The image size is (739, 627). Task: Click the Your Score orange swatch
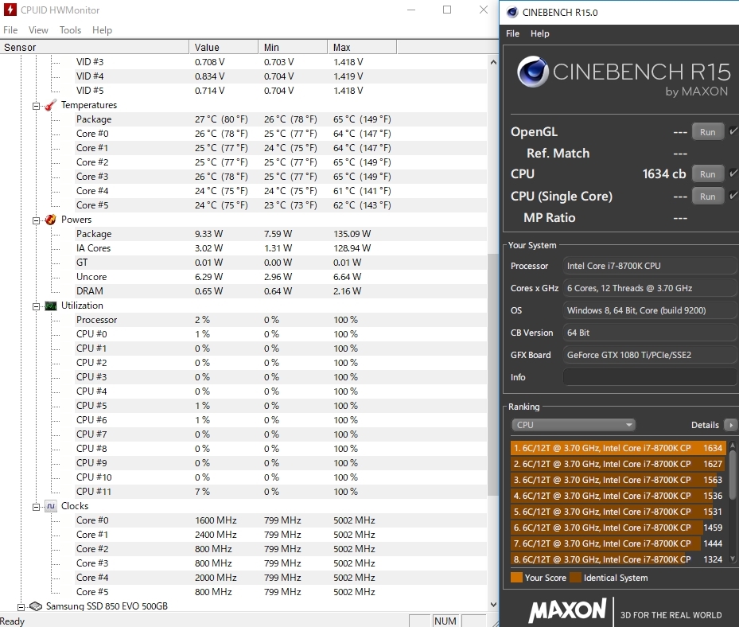(x=516, y=578)
